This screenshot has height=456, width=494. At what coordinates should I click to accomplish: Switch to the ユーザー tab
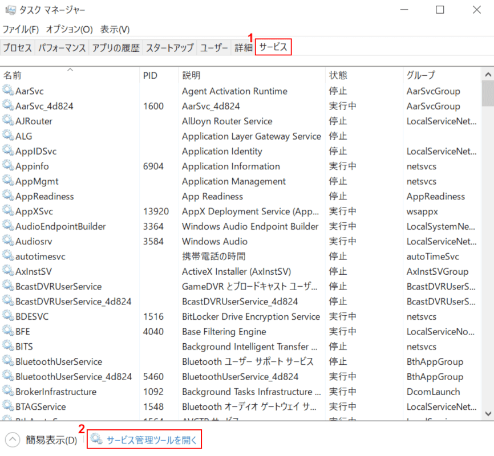pyautogui.click(x=214, y=47)
